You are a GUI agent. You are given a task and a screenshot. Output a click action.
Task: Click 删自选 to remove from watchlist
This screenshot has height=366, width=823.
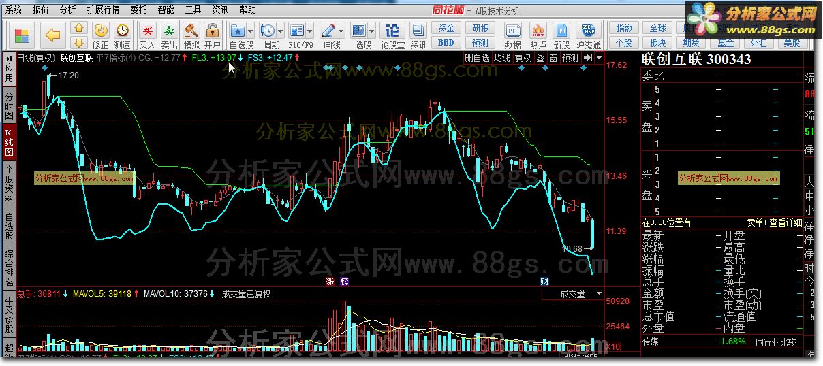(477, 58)
